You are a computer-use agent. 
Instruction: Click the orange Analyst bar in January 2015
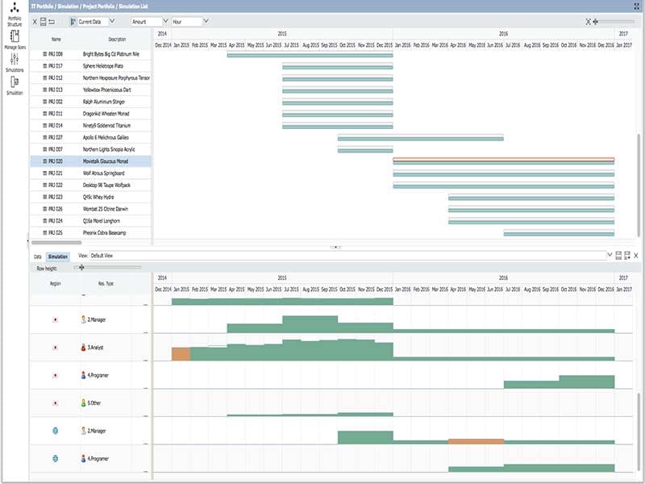tap(181, 353)
